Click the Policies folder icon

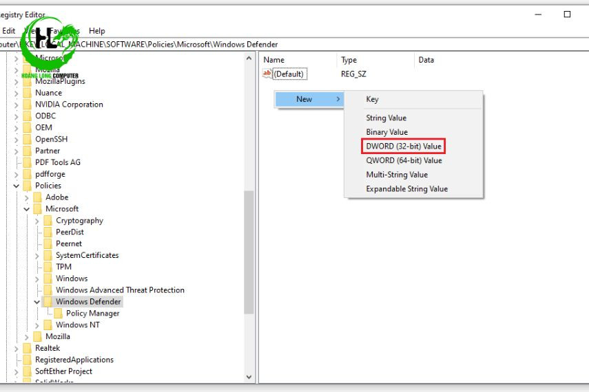click(x=28, y=186)
